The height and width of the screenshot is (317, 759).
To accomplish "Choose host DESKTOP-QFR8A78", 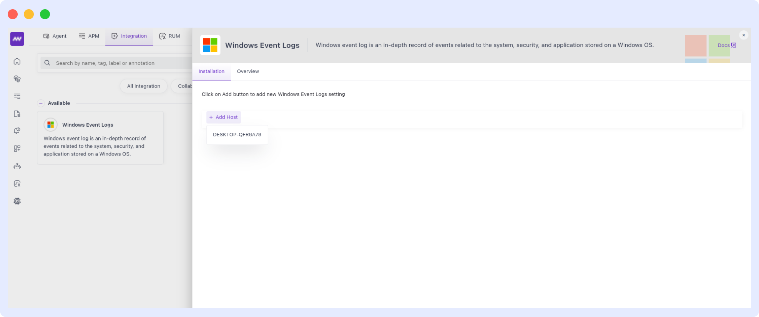I will [x=237, y=135].
